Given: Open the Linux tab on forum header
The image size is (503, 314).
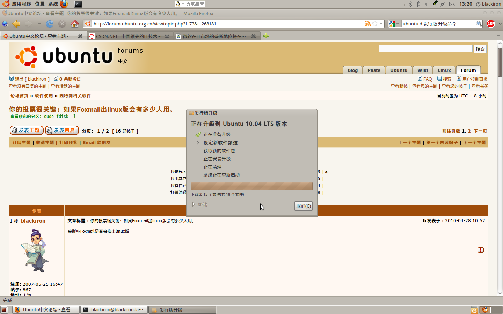Looking at the screenshot, I should coord(444,70).
